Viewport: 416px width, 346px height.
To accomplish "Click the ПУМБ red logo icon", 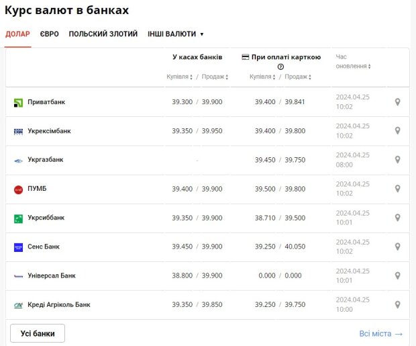I will [18, 189].
